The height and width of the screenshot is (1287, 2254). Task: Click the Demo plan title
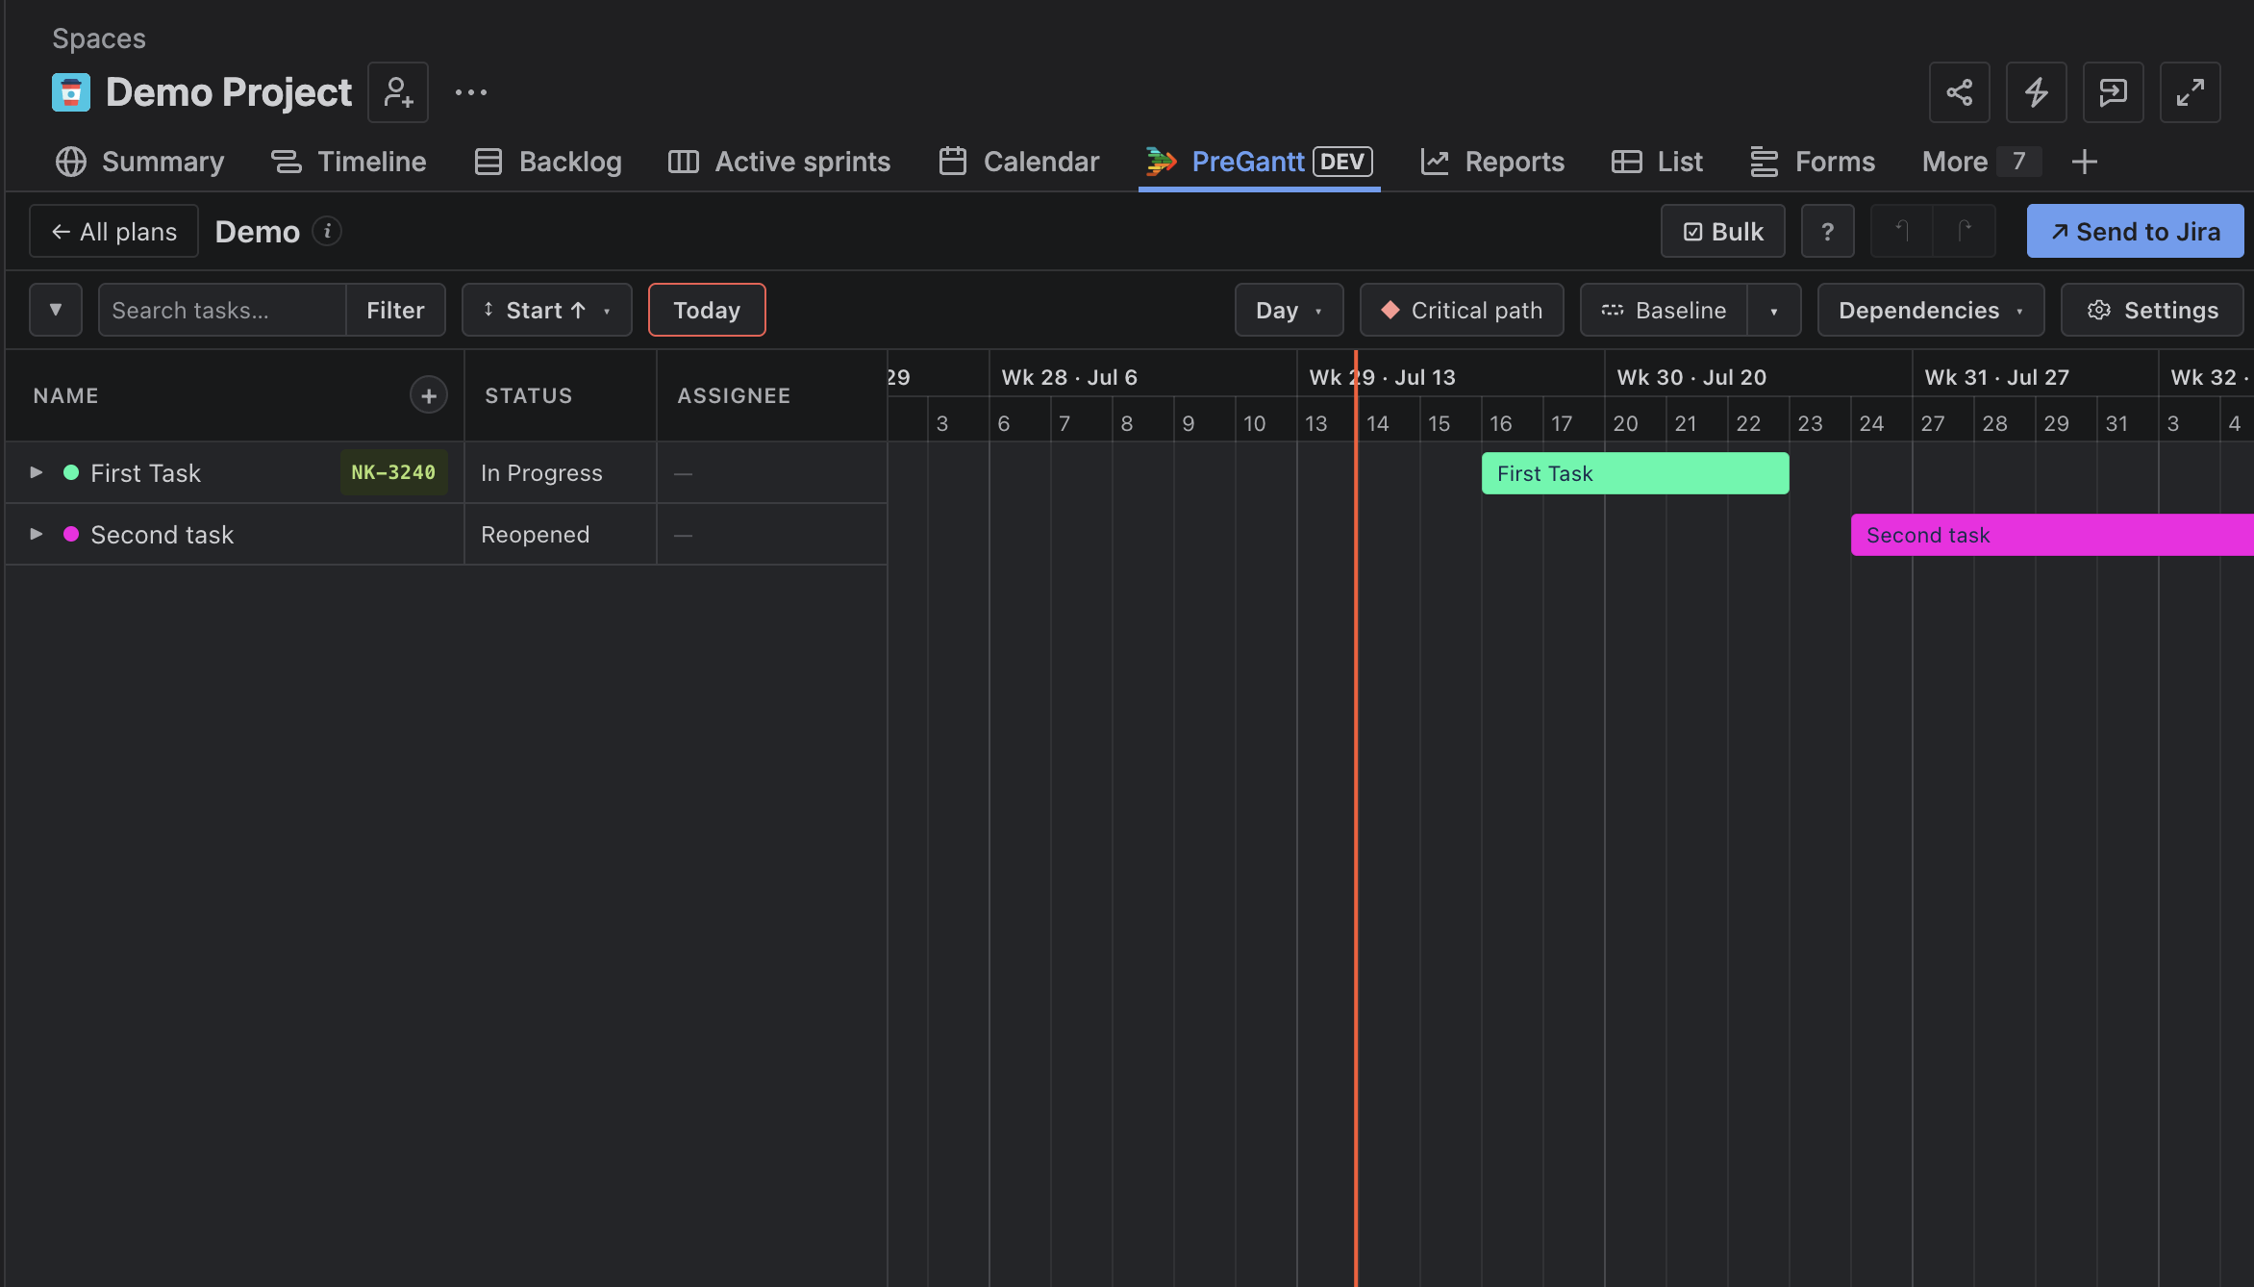tap(258, 232)
